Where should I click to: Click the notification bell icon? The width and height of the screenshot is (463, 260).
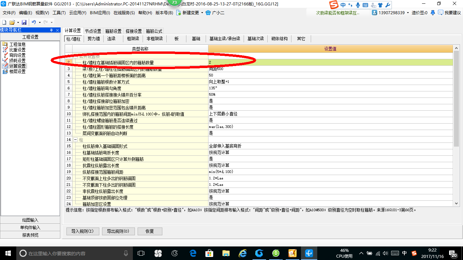click(433, 13)
